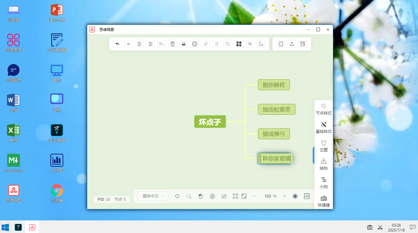Open the 此电脑 desktop icon
The height and width of the screenshot is (233, 418).
(x=14, y=14)
